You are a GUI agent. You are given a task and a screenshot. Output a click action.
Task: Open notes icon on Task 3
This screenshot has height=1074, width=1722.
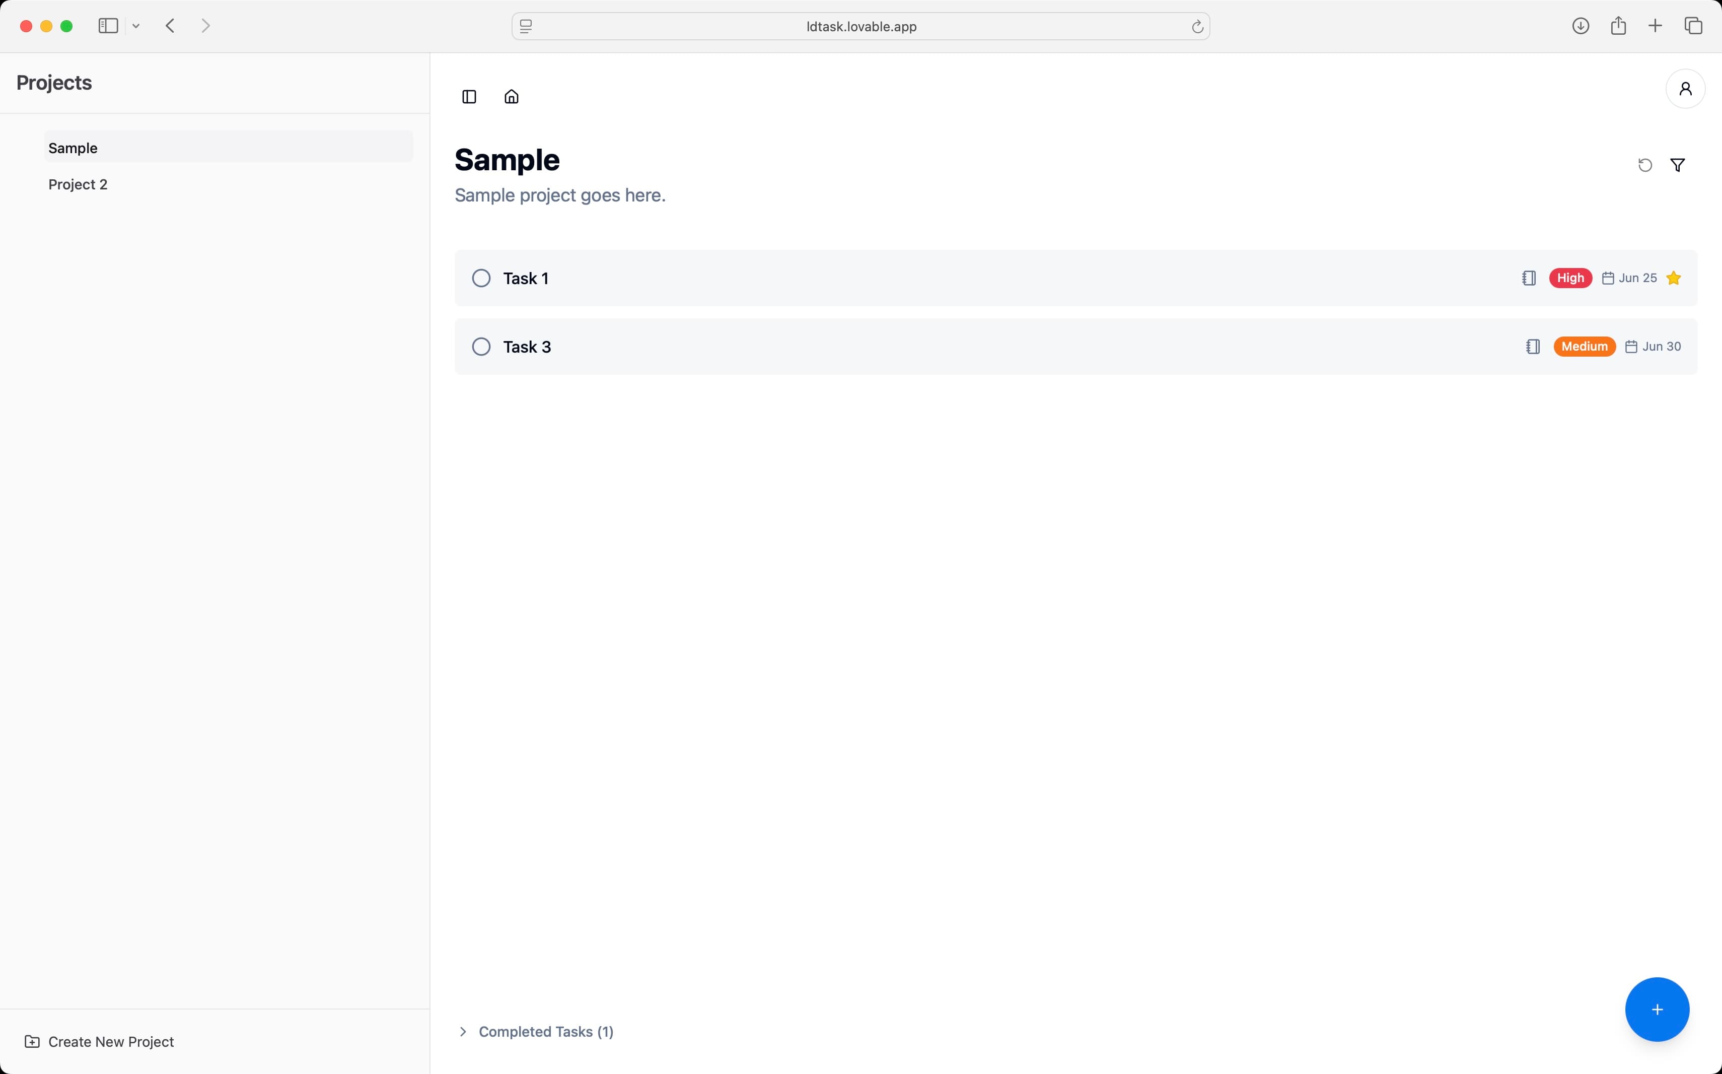[x=1533, y=347]
